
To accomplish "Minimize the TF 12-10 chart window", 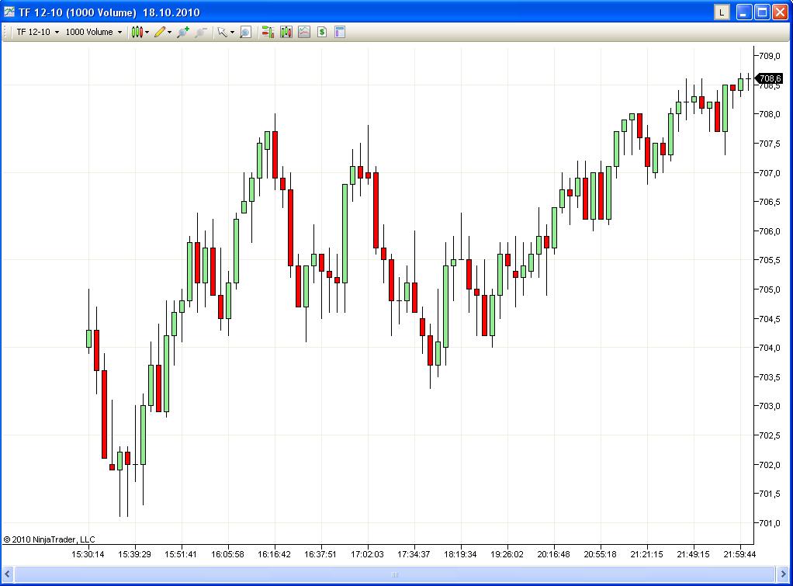I will (743, 12).
